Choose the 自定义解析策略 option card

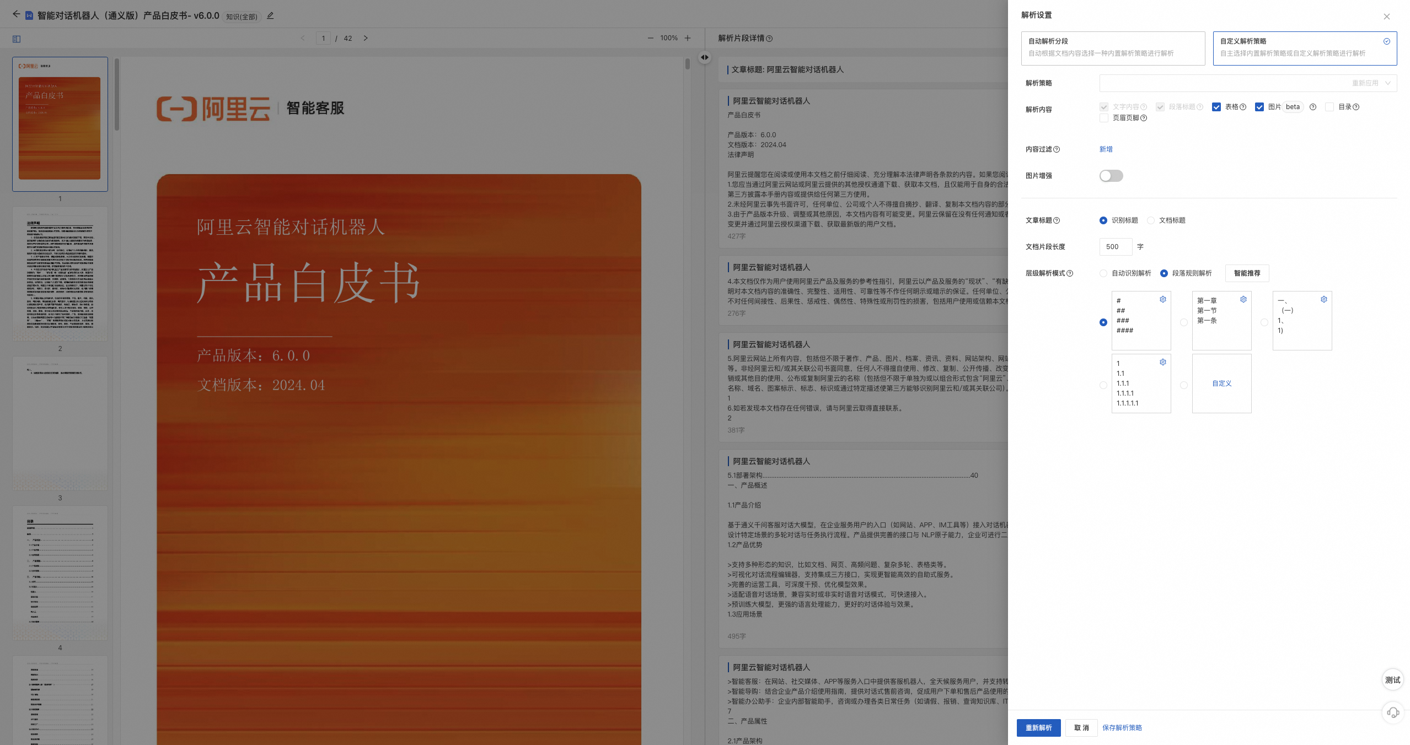(1305, 48)
